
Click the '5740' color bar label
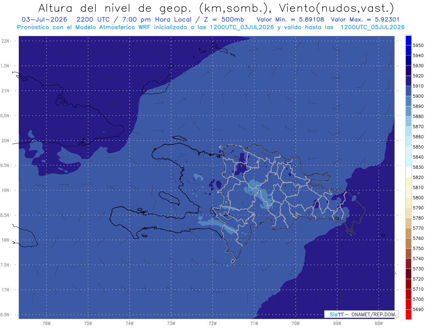(418, 259)
